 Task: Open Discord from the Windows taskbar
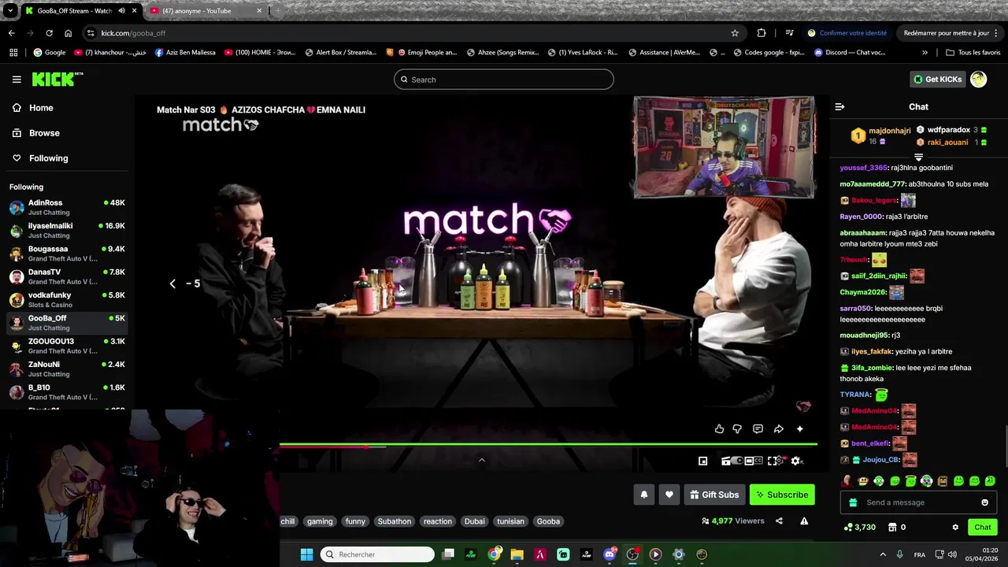(x=610, y=554)
